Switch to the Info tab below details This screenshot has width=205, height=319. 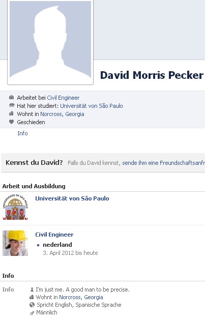(22, 133)
